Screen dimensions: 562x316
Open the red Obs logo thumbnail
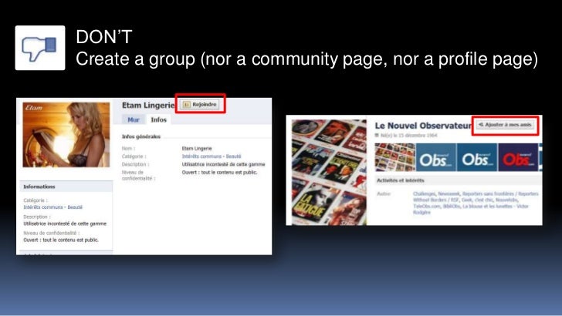pos(518,157)
